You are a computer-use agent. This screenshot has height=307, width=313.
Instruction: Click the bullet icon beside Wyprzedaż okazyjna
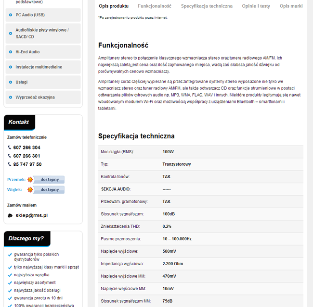(x=11, y=98)
